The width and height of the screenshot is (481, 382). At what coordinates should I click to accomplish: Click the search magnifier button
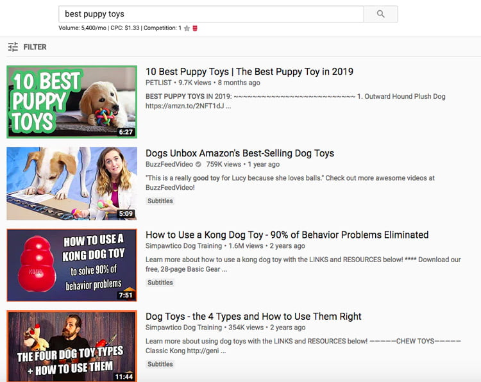pyautogui.click(x=381, y=14)
